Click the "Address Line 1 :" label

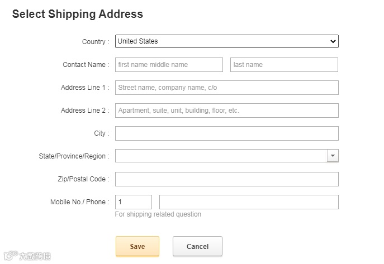pos(85,88)
